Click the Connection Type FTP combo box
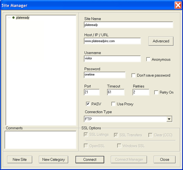This screenshot has width=183, height=170. coord(128,119)
